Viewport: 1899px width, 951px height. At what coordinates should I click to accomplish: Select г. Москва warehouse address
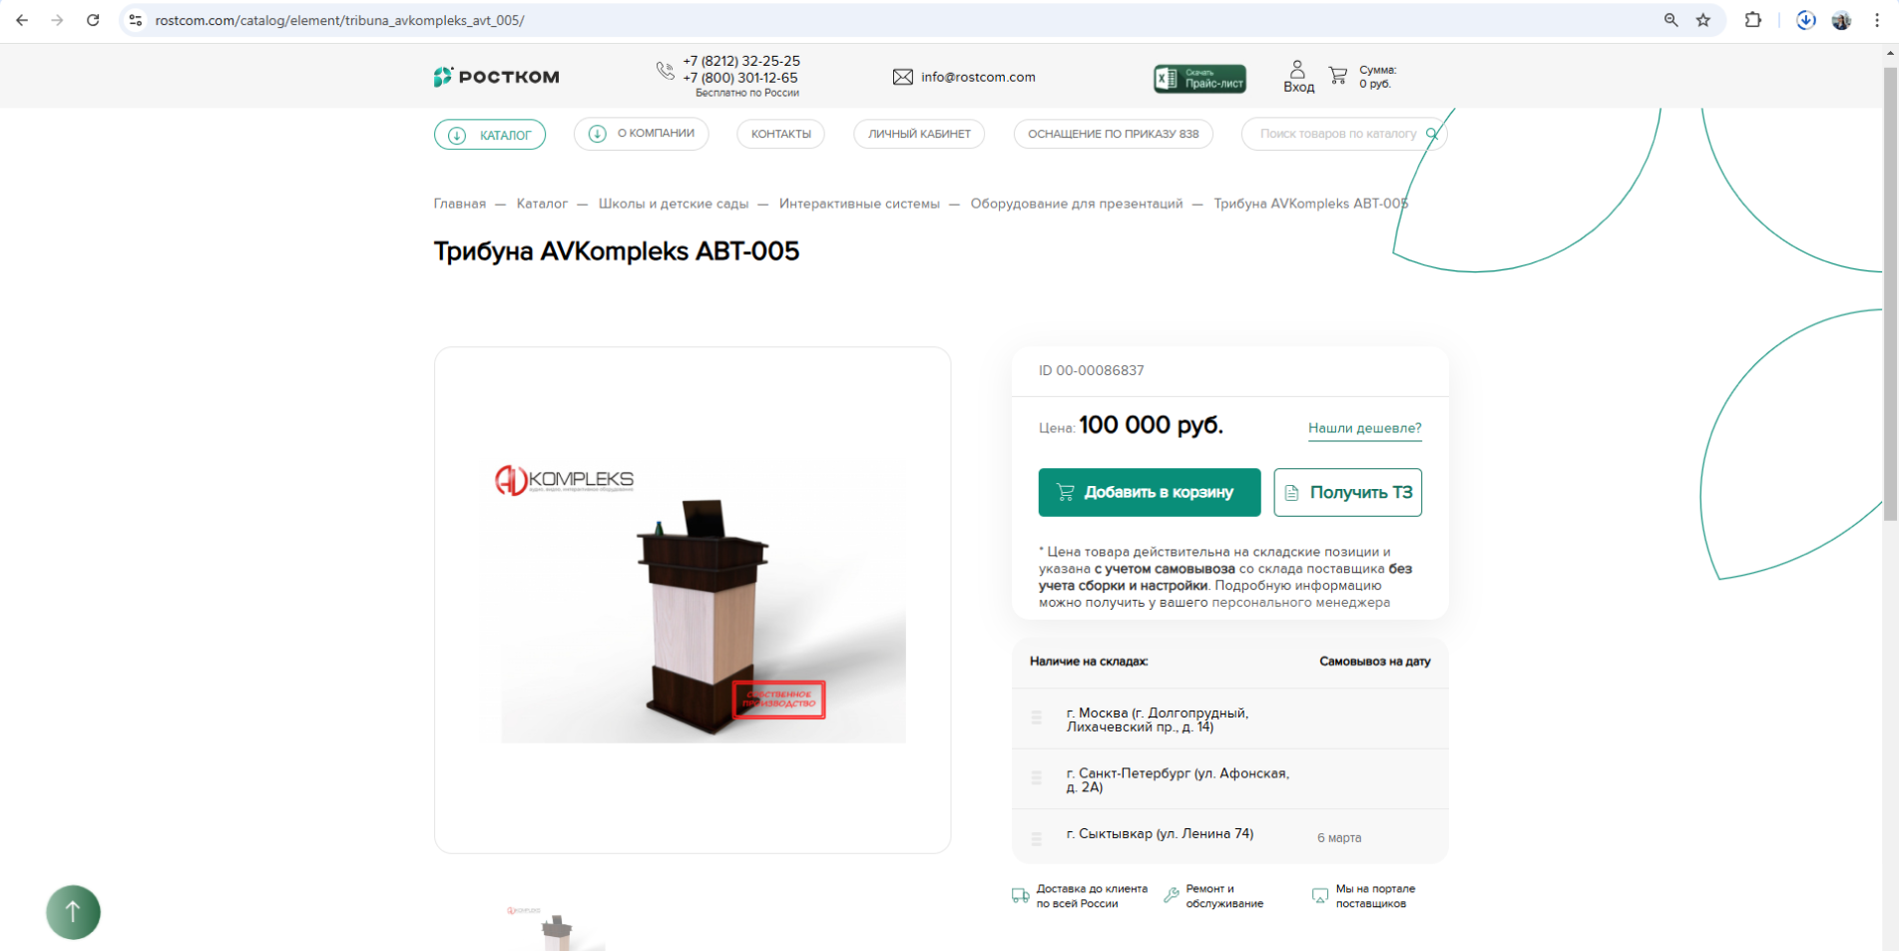coord(1158,719)
